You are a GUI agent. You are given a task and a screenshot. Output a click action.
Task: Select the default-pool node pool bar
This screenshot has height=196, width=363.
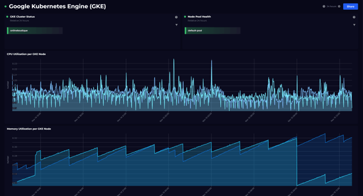coord(212,31)
